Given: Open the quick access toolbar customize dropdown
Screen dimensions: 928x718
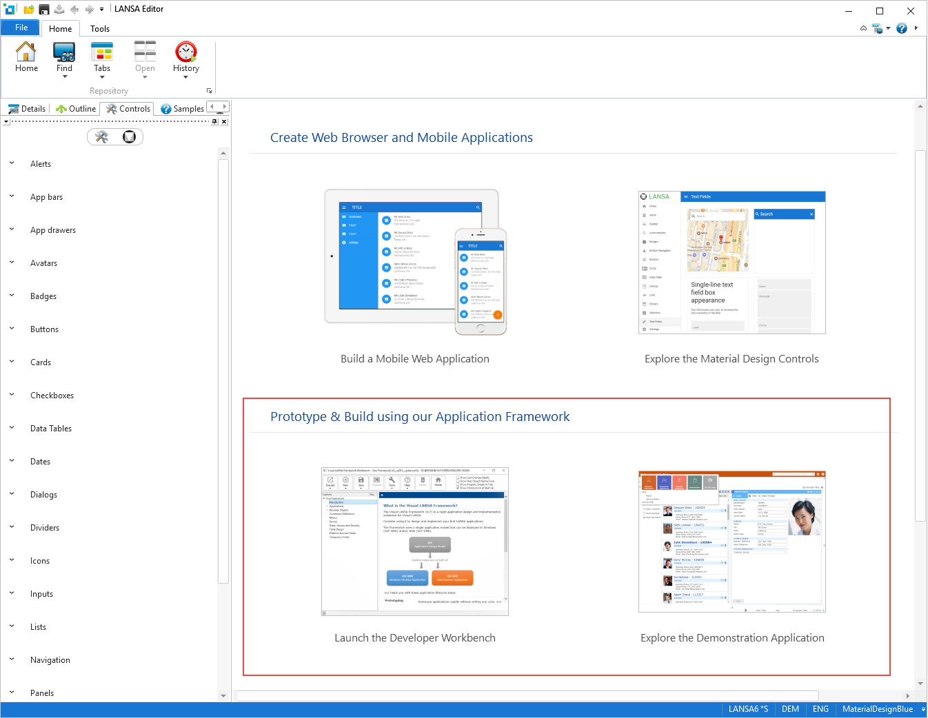Looking at the screenshot, I should 101,10.
